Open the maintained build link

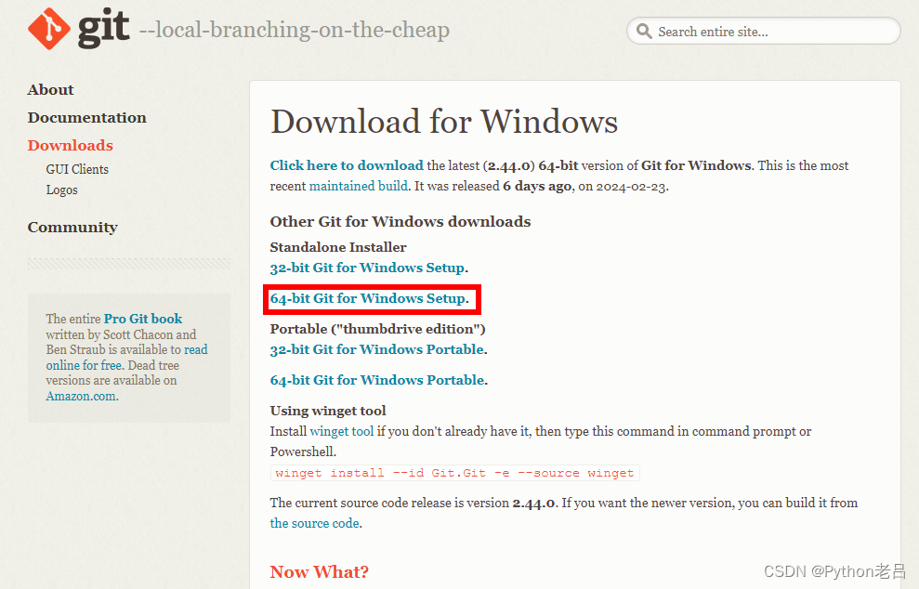pyautogui.click(x=358, y=186)
